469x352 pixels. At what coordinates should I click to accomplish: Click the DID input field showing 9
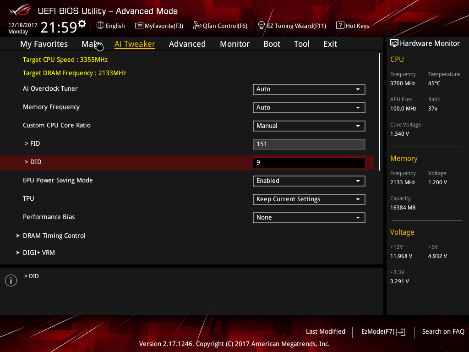(x=309, y=163)
